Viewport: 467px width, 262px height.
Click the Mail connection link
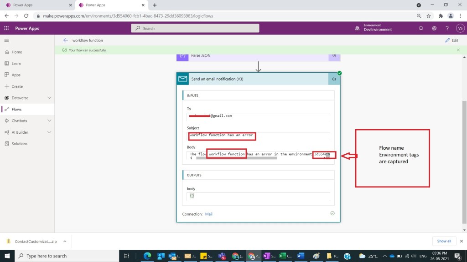pyautogui.click(x=208, y=214)
